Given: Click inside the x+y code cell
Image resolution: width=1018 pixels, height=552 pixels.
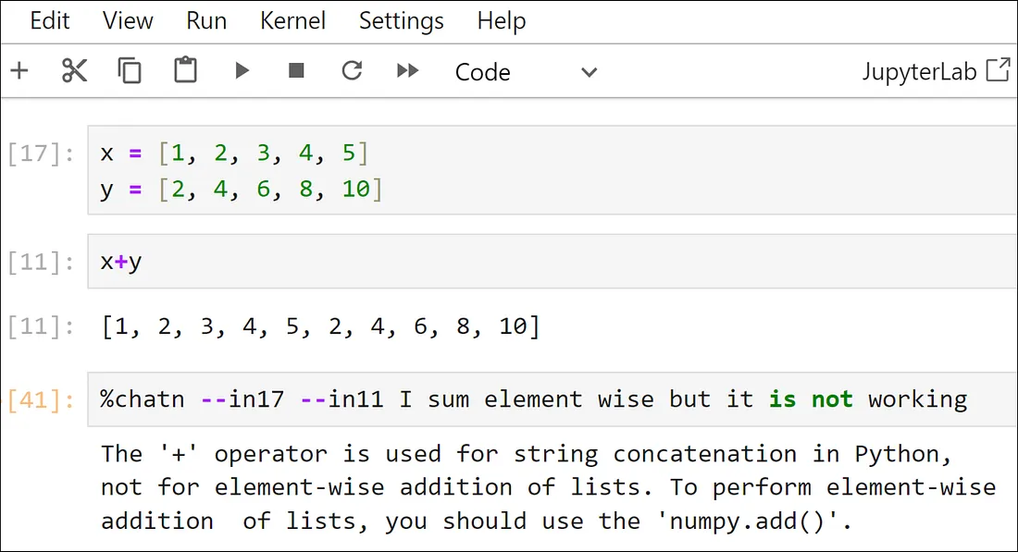Looking at the screenshot, I should tap(552, 262).
